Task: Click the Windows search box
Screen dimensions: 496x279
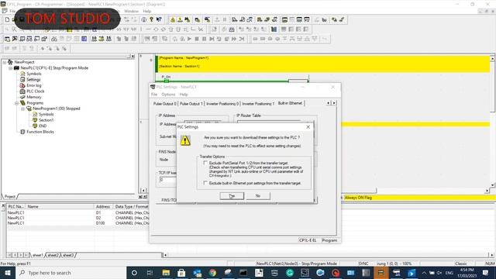Action: [71, 273]
